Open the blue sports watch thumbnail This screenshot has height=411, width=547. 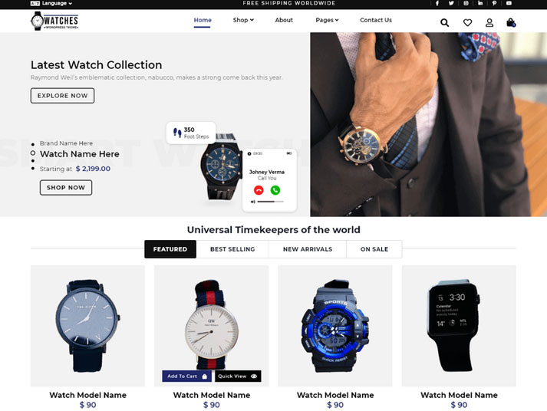pyautogui.click(x=335, y=326)
